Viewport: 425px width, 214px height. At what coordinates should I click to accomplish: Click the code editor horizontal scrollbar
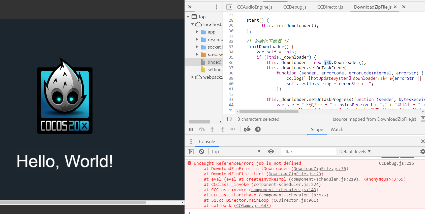tap(269, 111)
